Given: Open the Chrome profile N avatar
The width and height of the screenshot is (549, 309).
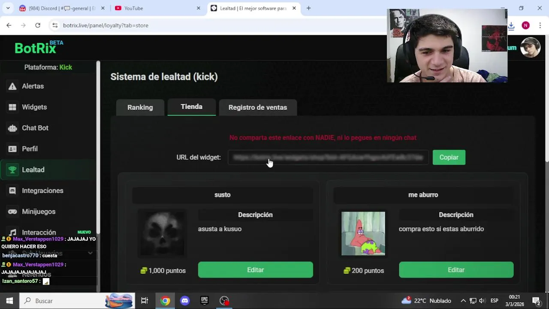Looking at the screenshot, I should 525,26.
